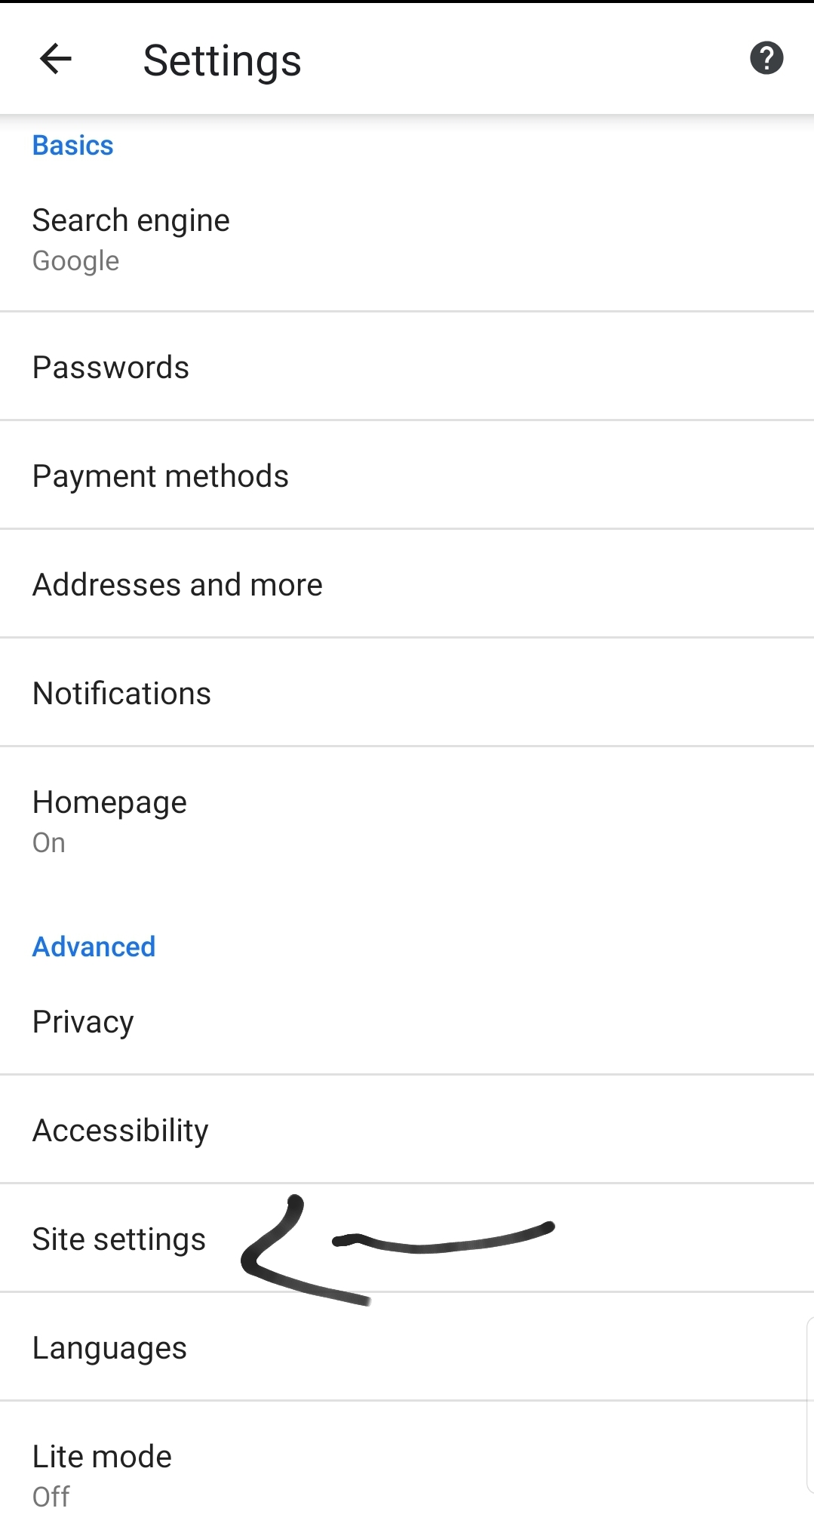This screenshot has width=814, height=1536.
Task: Go to Accessibility options
Action: 120,1131
